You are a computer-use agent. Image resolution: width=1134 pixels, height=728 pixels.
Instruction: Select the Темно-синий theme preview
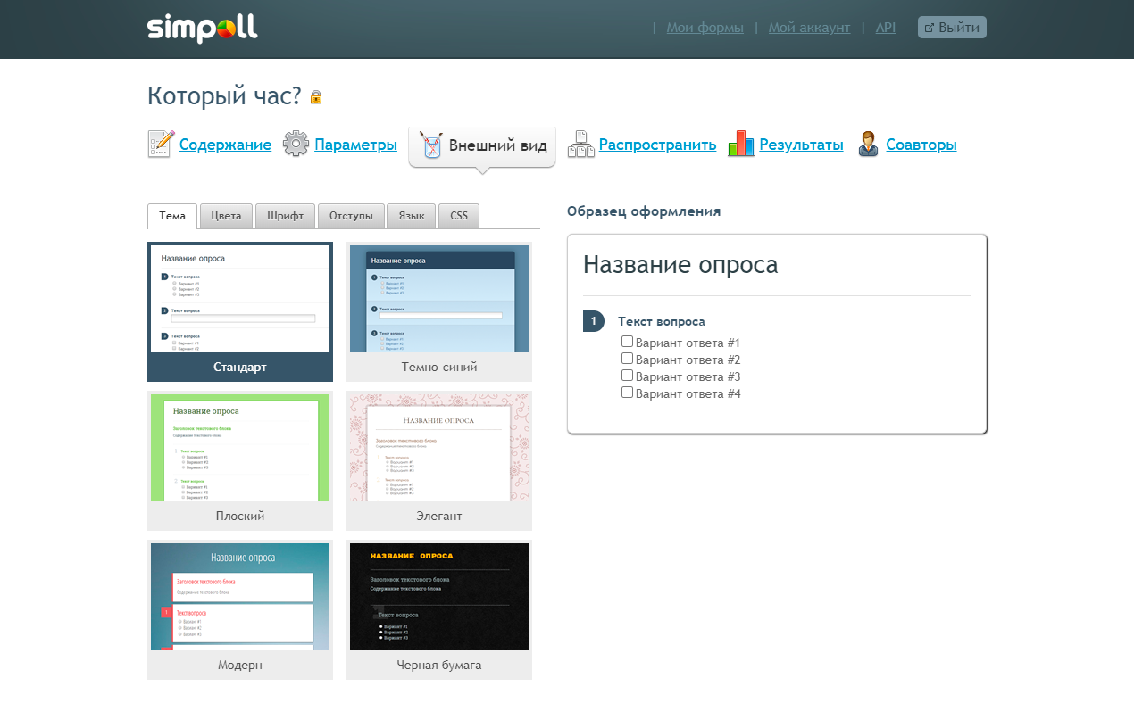[x=438, y=299]
